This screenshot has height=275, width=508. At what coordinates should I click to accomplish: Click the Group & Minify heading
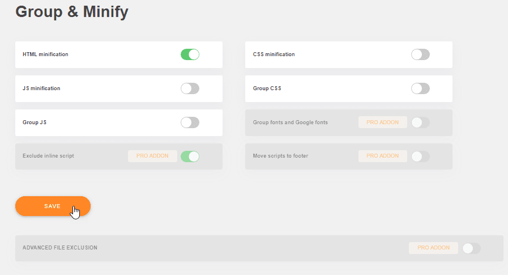72,12
